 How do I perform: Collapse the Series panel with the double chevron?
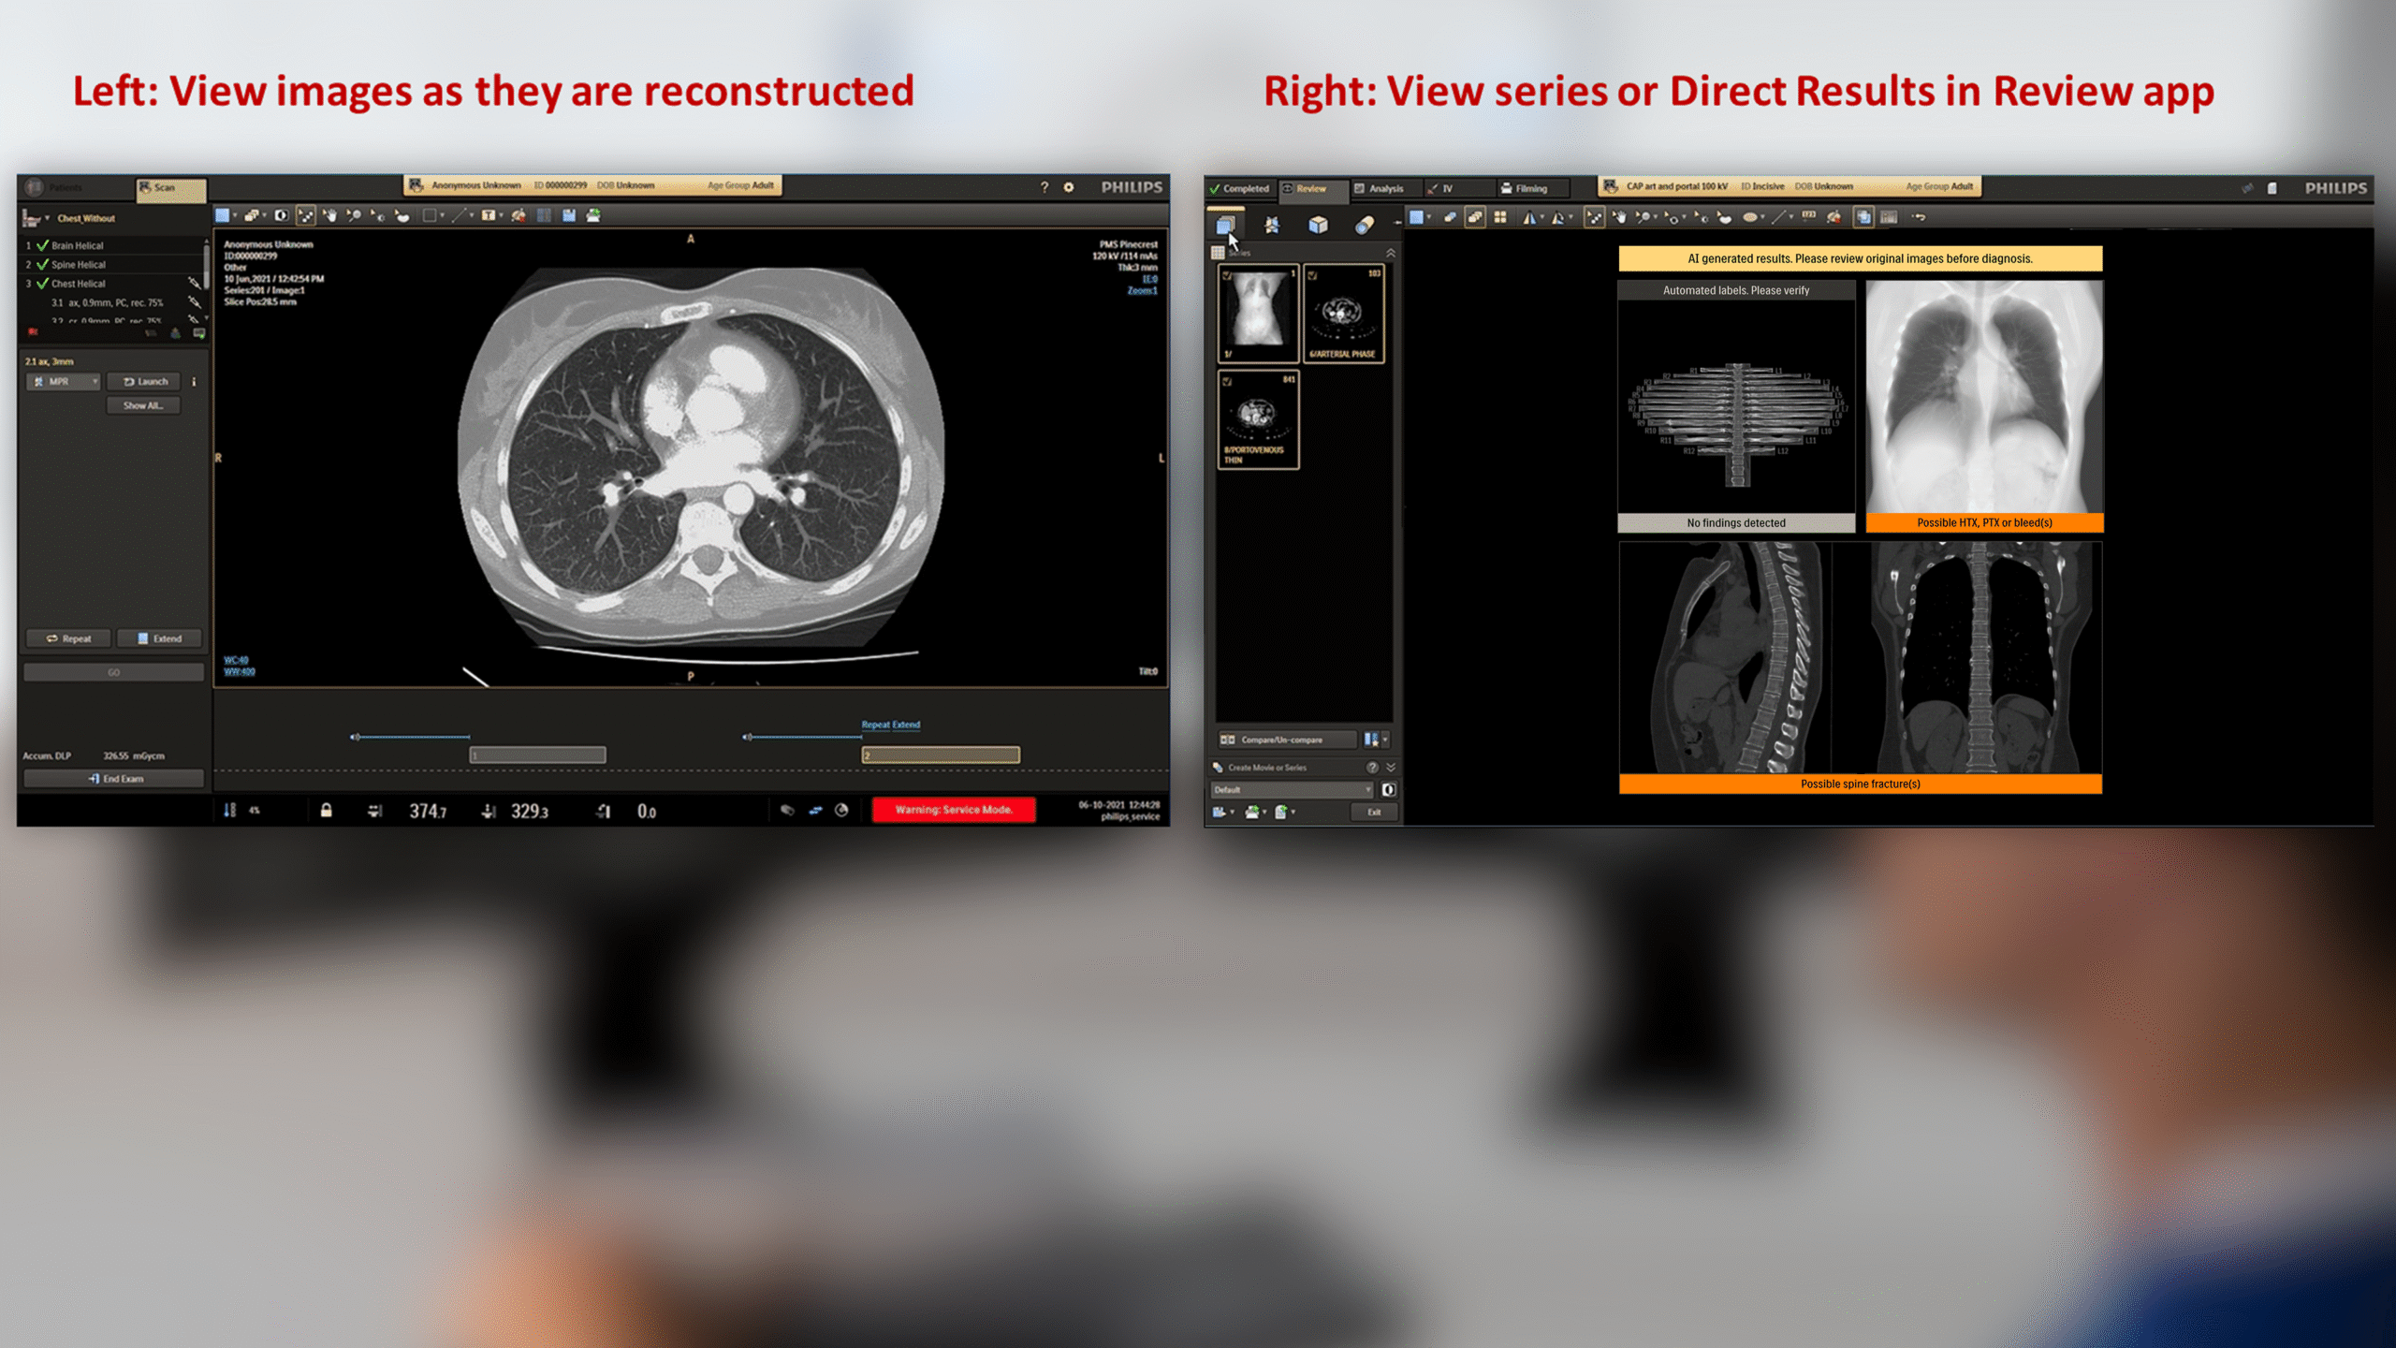tap(1391, 254)
